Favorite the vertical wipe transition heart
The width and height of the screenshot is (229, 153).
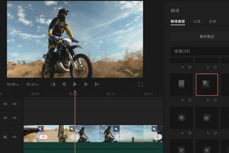(x=190, y=100)
